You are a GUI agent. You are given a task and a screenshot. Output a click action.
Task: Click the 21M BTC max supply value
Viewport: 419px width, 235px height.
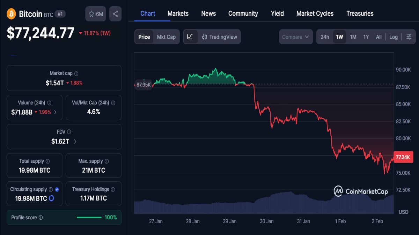tap(94, 170)
